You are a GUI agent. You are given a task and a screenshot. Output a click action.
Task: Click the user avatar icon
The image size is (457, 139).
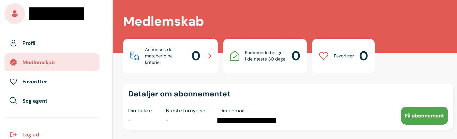pos(15,14)
